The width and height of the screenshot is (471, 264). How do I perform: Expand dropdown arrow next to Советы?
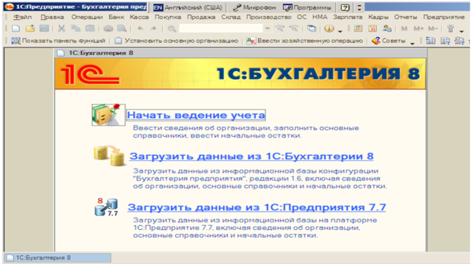pos(412,43)
